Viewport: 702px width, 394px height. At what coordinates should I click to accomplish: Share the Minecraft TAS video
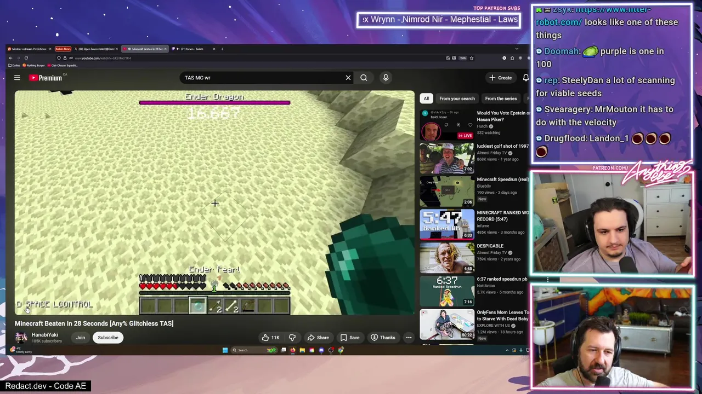[318, 338]
